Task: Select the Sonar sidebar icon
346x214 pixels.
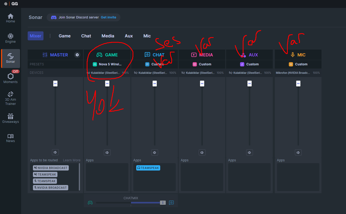Action: (11, 58)
